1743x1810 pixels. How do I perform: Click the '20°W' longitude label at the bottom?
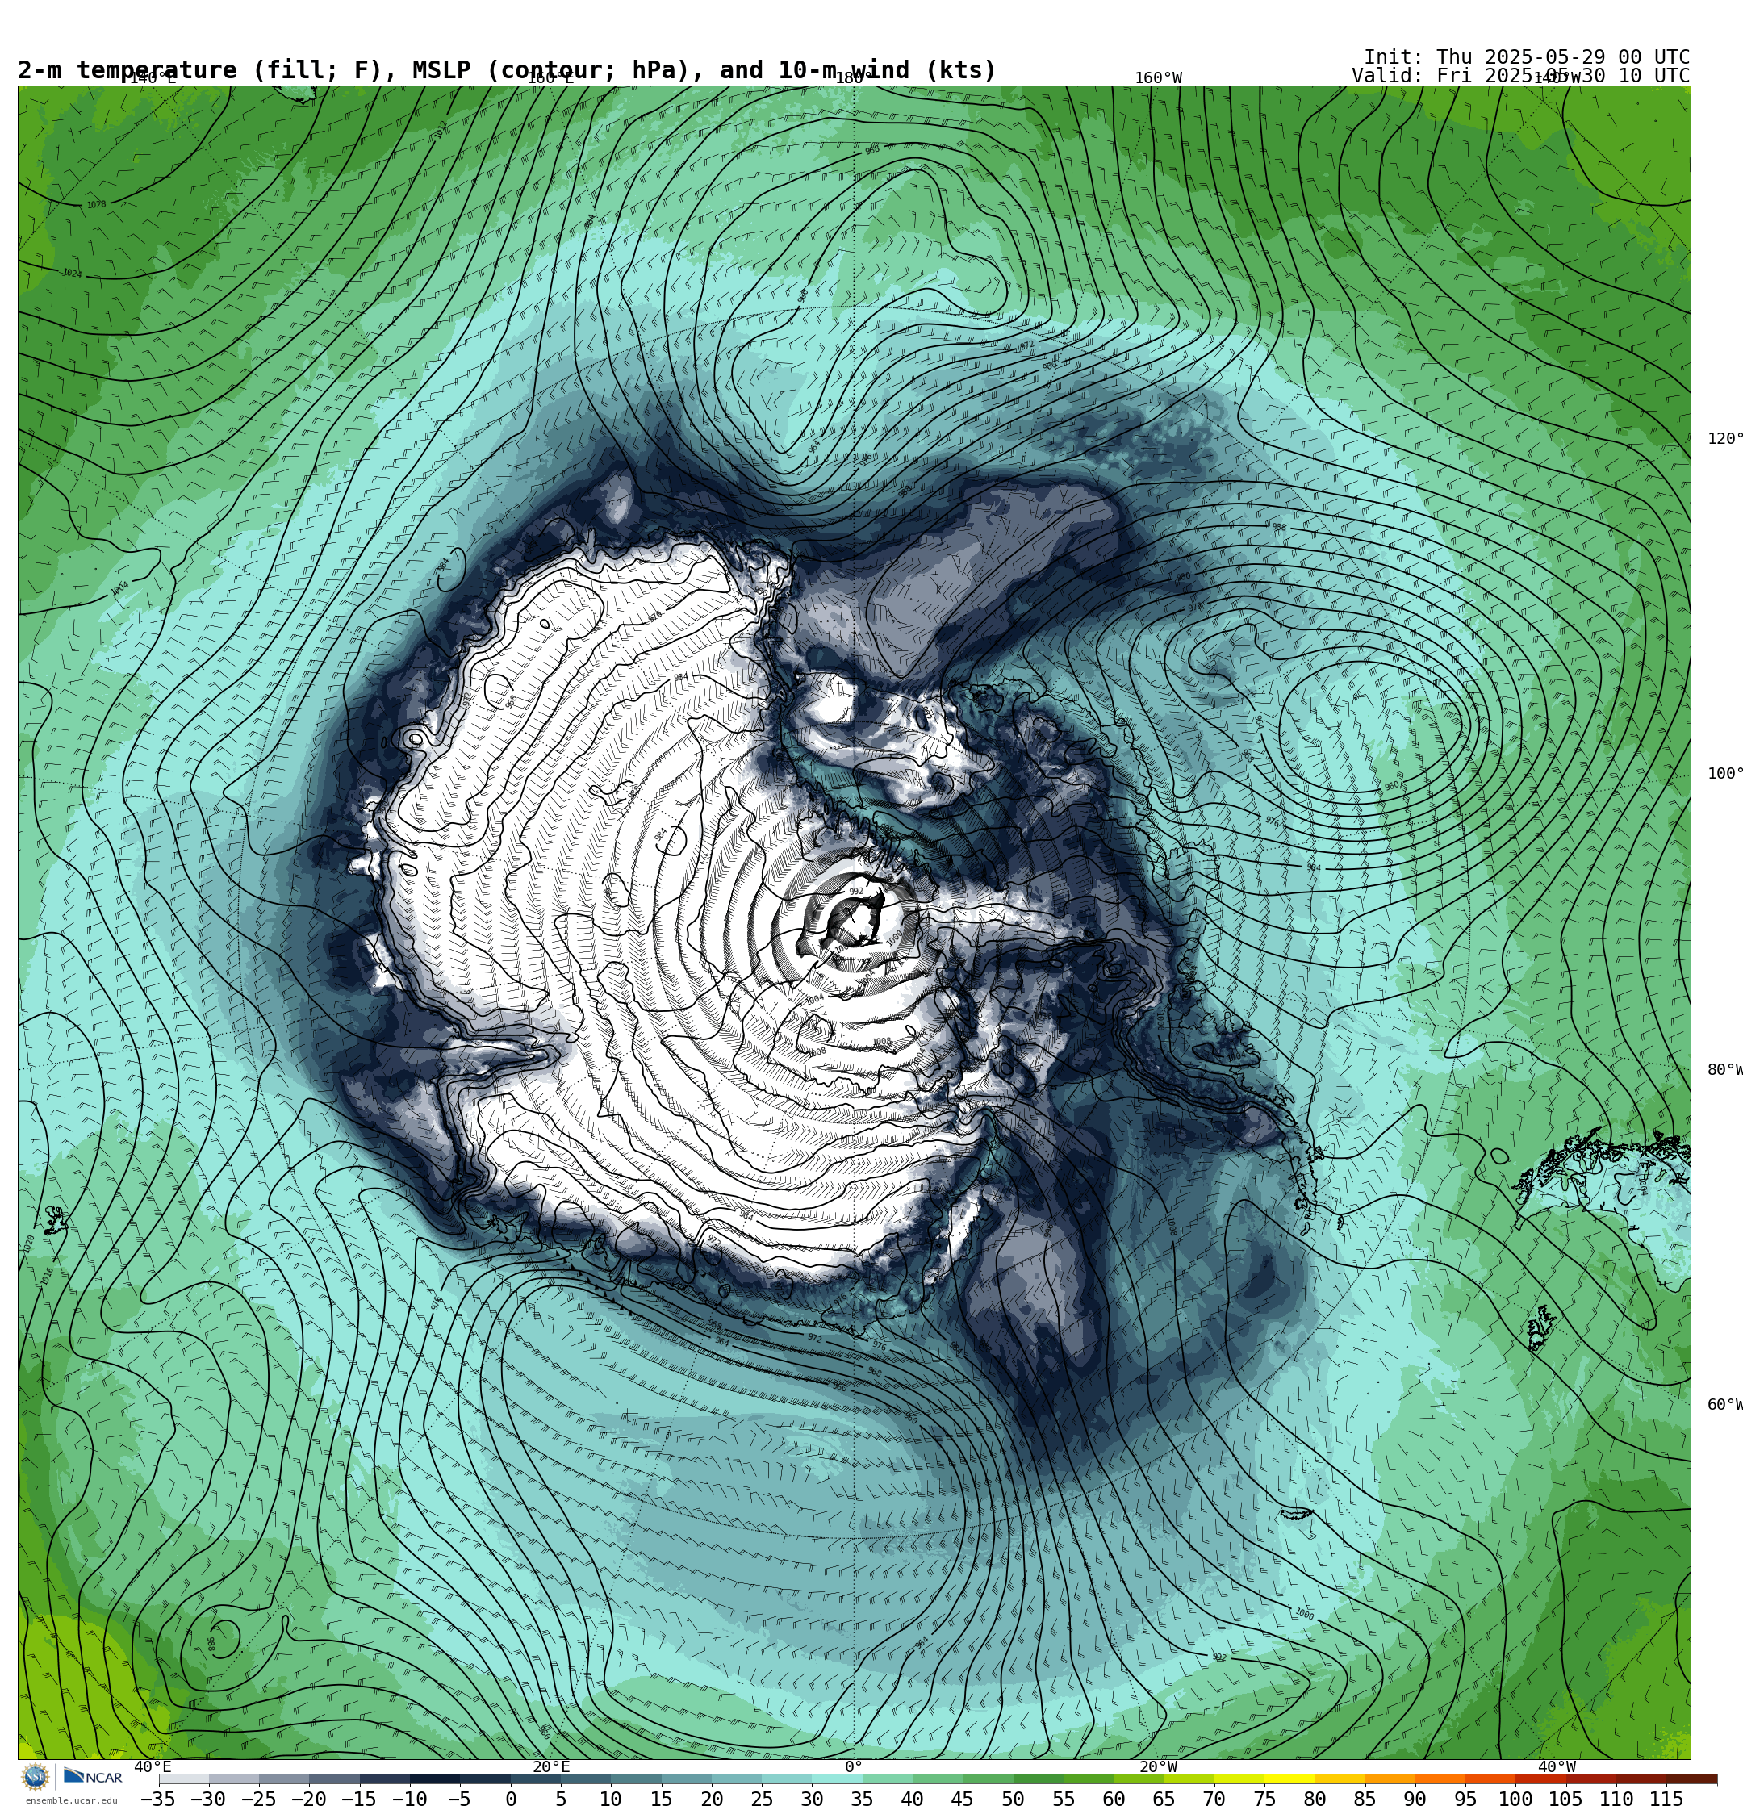(1158, 1766)
